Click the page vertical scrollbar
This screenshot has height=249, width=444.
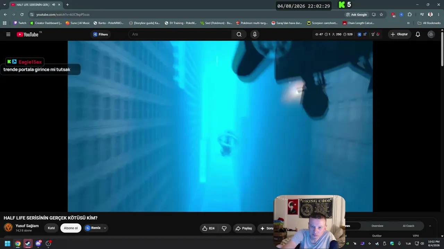coord(442,48)
